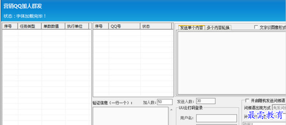Click the QQ list 序号 column header
Viewport: 286px width, 125px height.
coord(101,26)
